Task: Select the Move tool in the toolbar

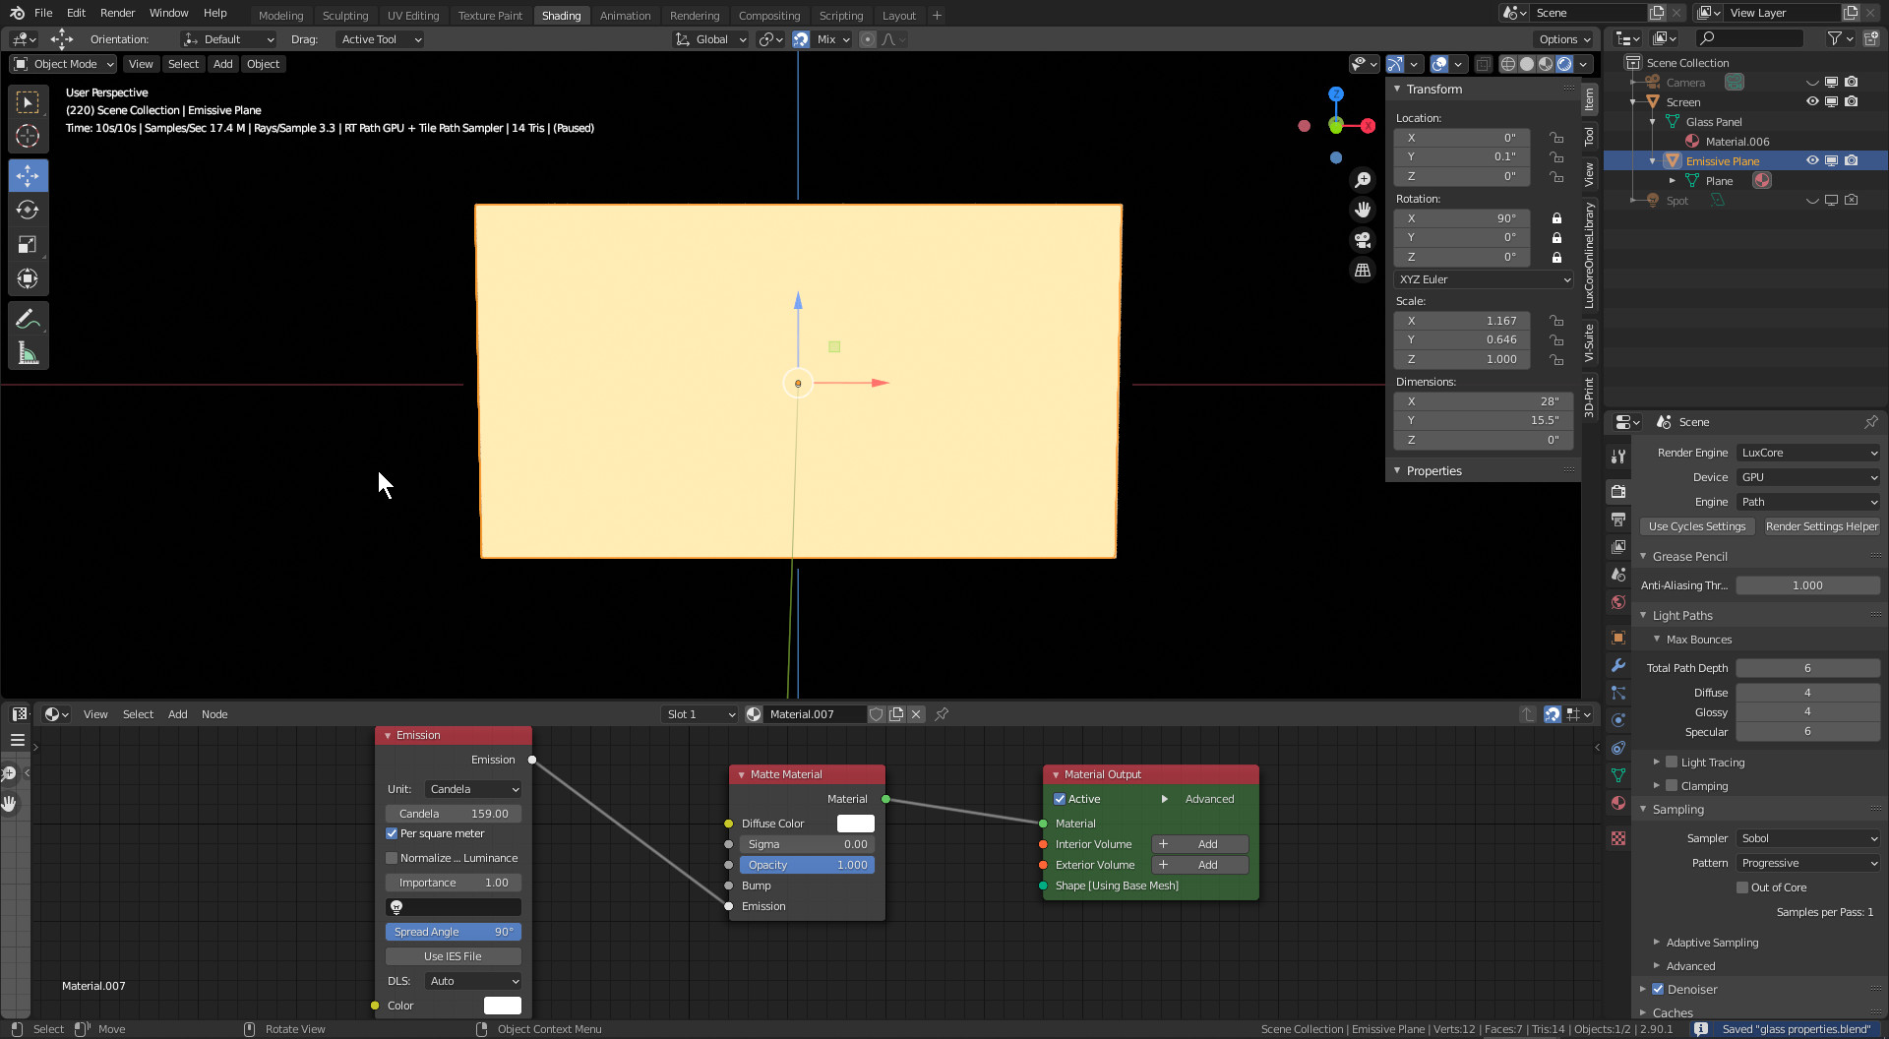Action: 28,176
